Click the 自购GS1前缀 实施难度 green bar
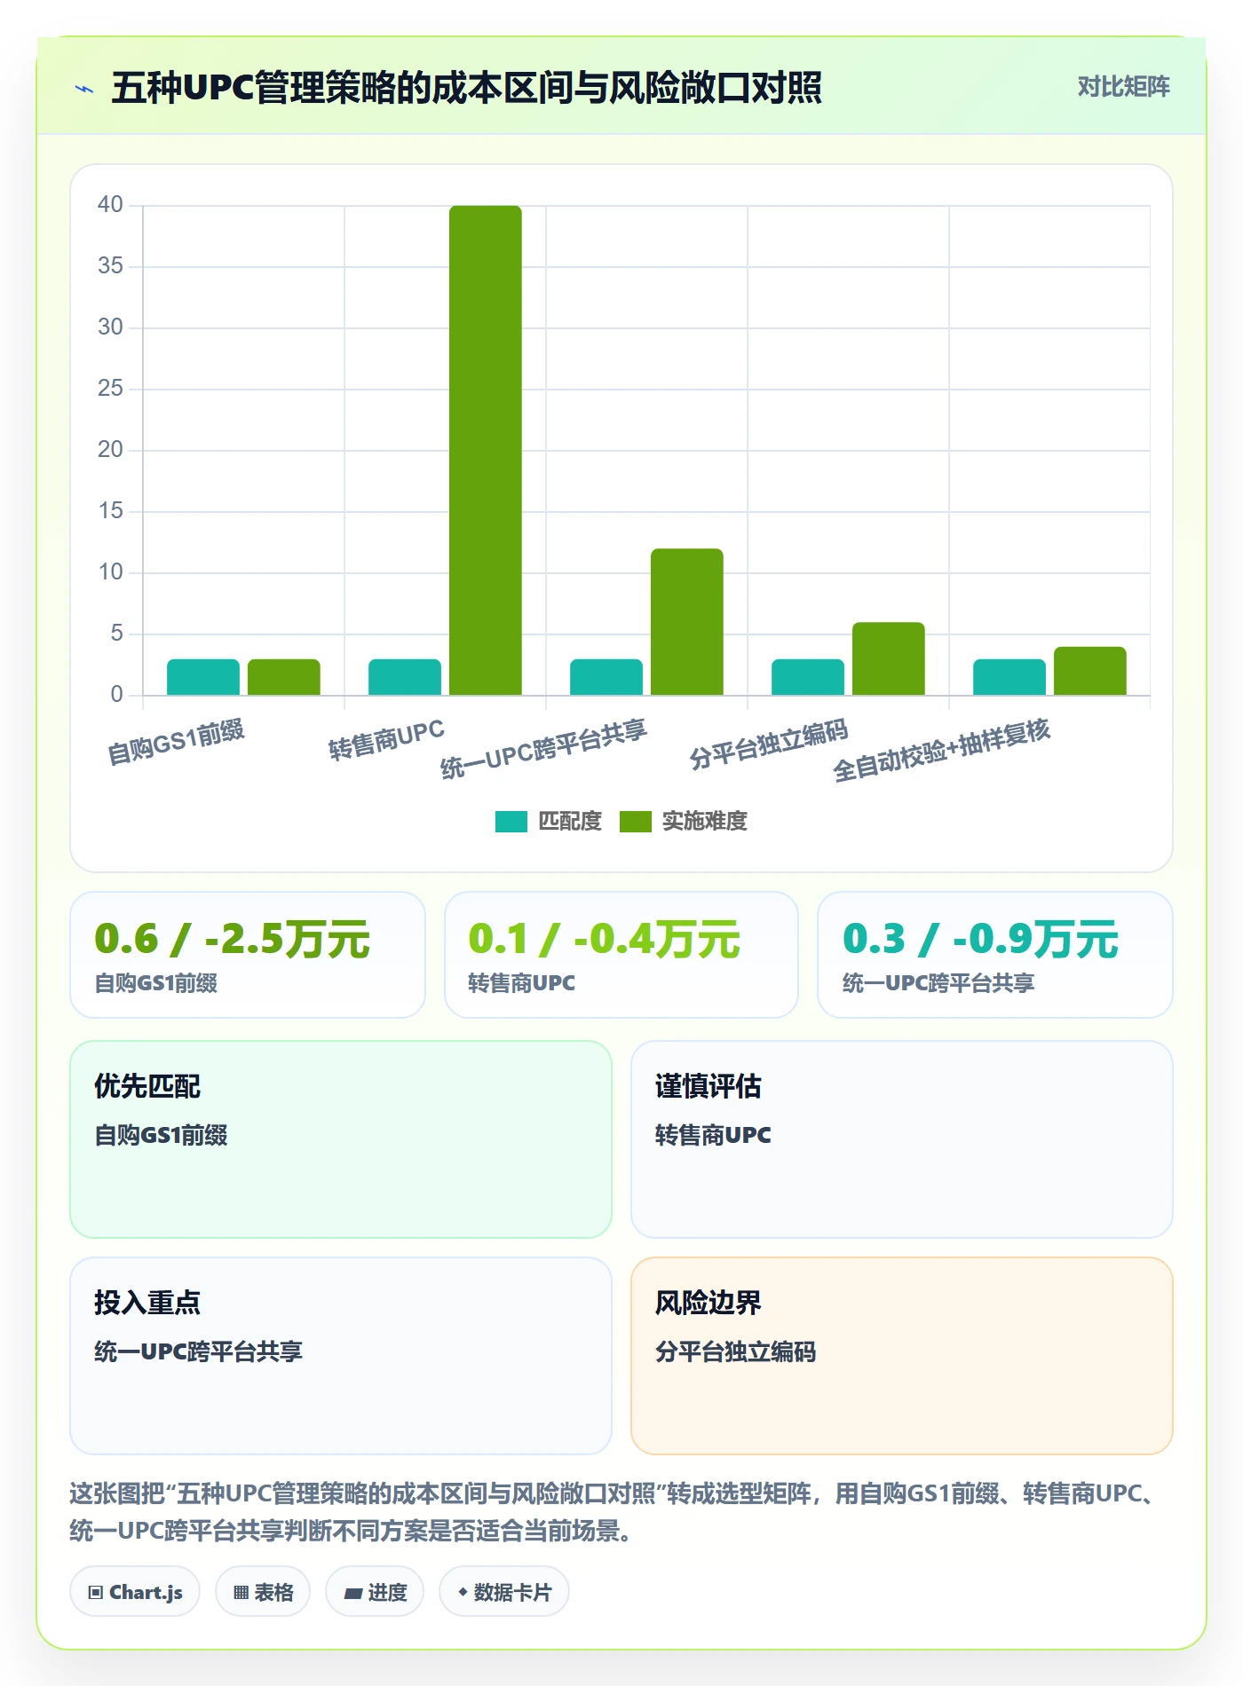 (284, 677)
